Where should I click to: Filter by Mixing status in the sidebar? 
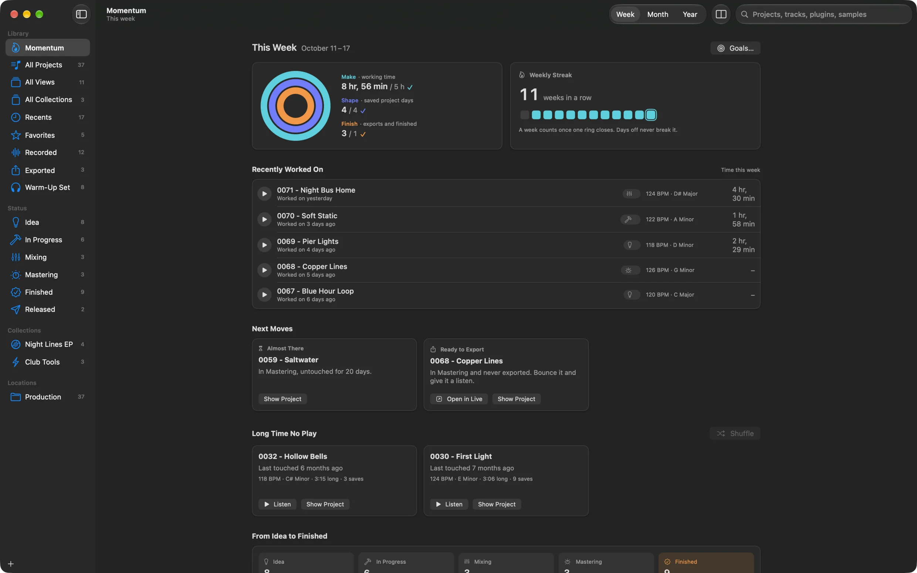pos(48,257)
